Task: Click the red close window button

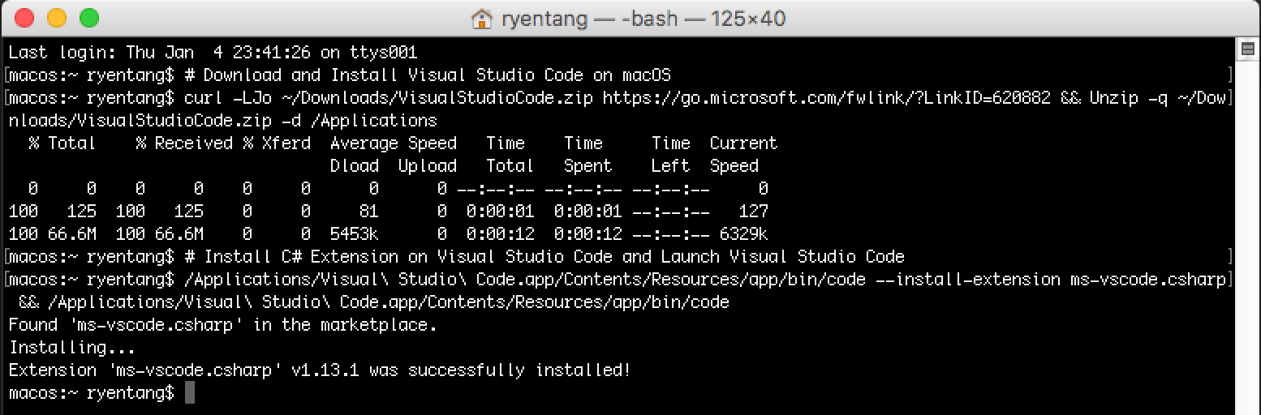Action: 24,18
